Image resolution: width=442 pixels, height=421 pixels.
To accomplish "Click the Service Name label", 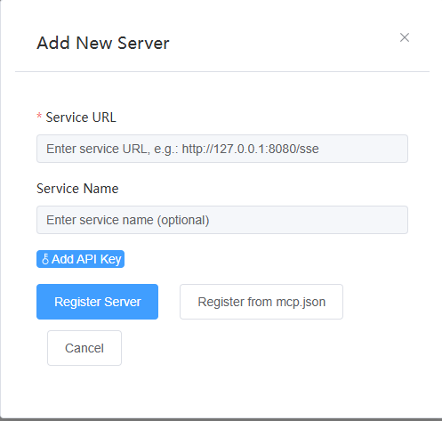I will (77, 189).
